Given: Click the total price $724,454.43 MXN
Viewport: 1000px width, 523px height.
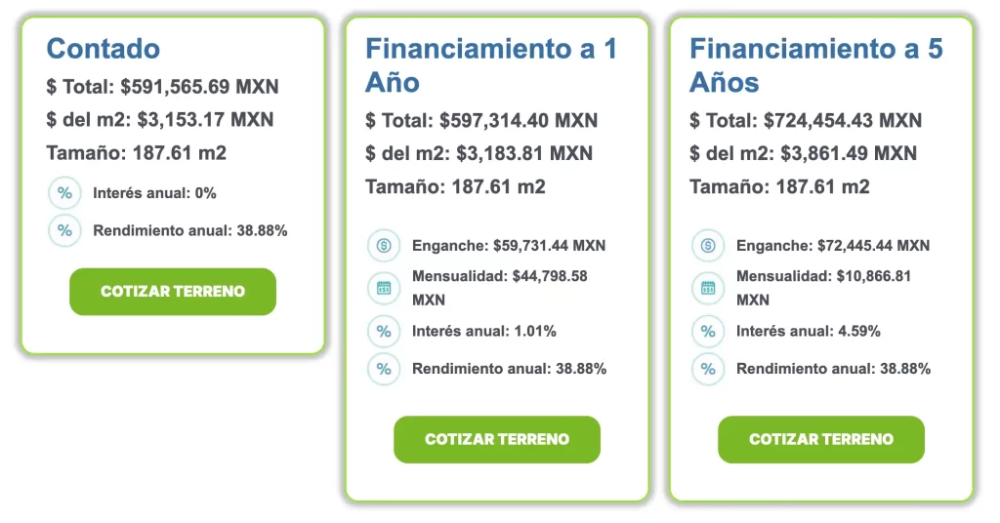Looking at the screenshot, I should [x=843, y=120].
